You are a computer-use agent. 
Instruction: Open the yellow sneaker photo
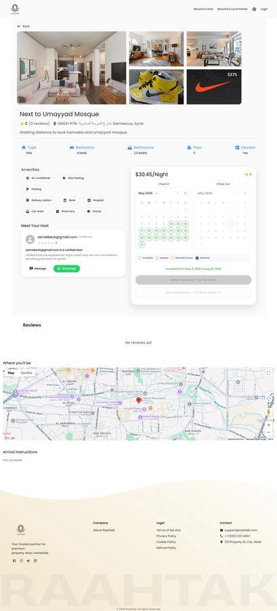pyautogui.click(x=156, y=86)
